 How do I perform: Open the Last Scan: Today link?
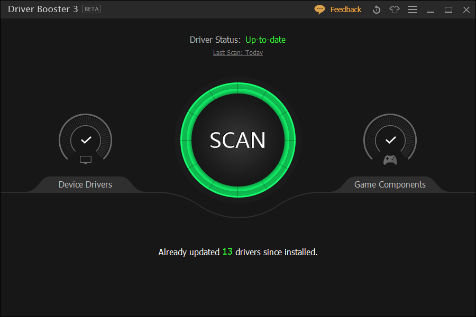(x=237, y=53)
